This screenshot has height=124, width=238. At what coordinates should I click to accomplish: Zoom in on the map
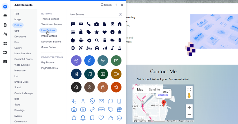189,108
